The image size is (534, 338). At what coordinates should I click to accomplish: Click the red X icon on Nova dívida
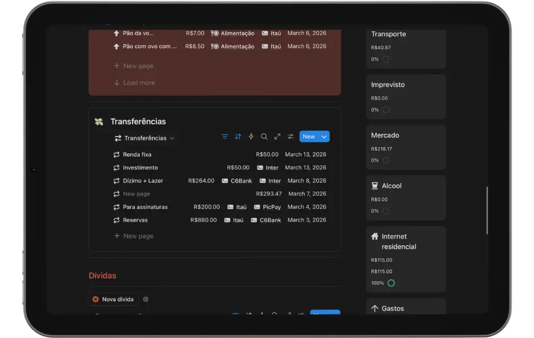point(96,299)
